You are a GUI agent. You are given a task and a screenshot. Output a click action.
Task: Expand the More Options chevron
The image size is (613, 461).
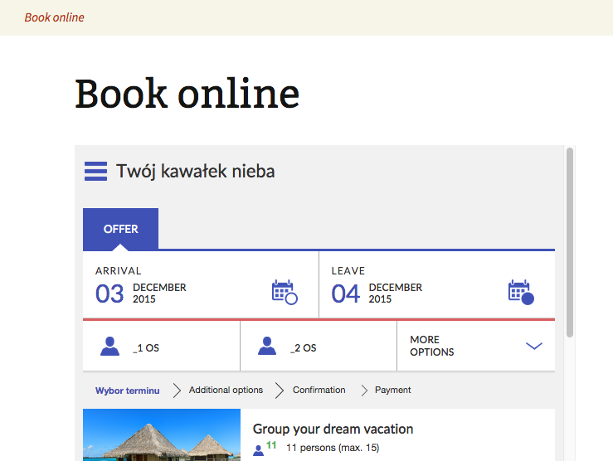[534, 346]
